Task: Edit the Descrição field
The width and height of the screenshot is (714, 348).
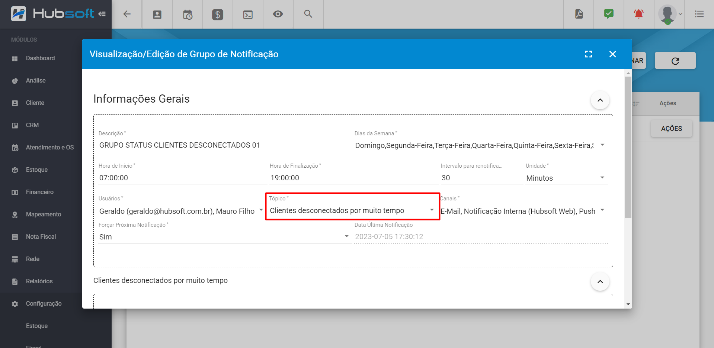Action: tap(225, 145)
